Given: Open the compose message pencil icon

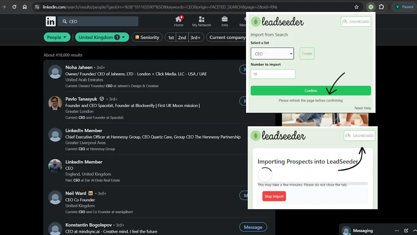Looking at the screenshot, I should point(406,230).
